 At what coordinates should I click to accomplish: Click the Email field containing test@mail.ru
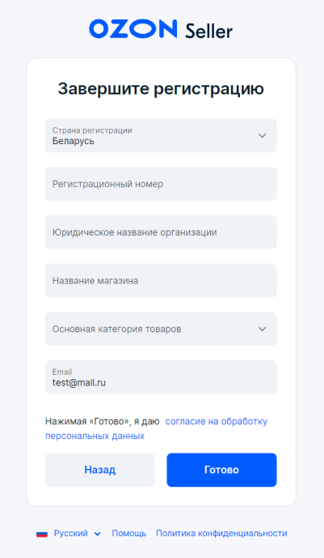[x=161, y=377]
